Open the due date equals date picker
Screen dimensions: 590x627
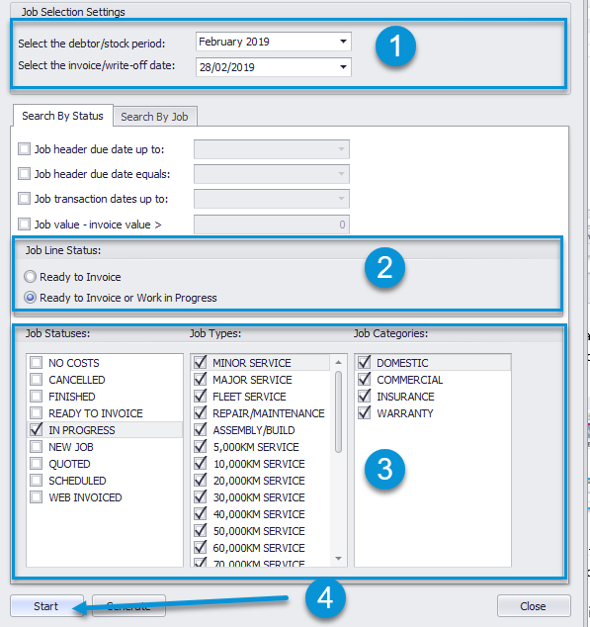tap(341, 174)
